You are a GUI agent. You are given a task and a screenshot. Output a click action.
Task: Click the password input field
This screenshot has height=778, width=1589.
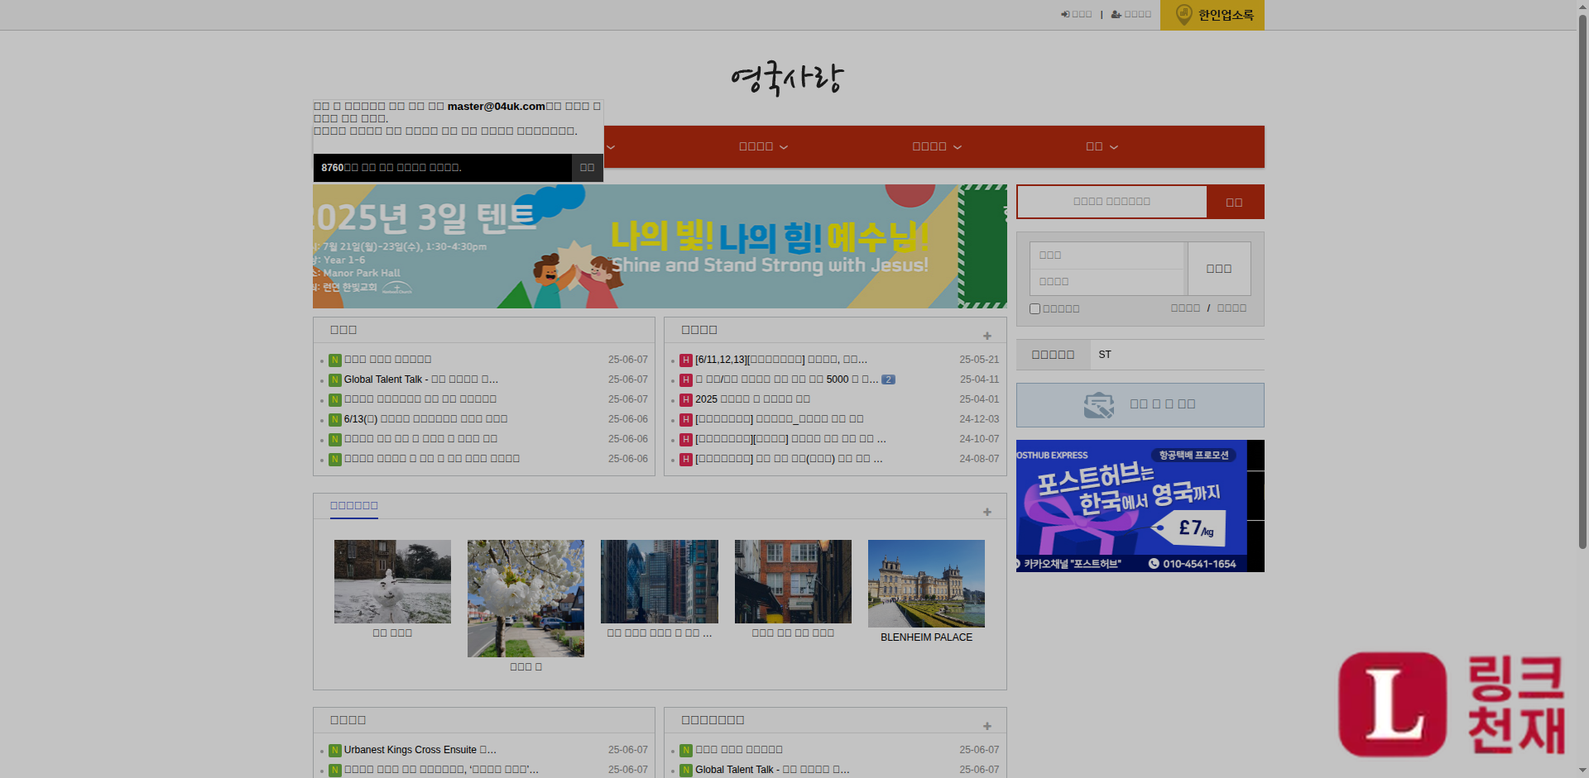[x=1108, y=282]
